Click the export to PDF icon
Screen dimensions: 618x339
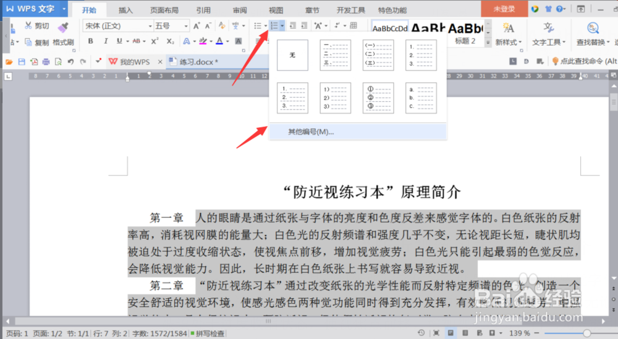pyautogui.click(x=34, y=62)
